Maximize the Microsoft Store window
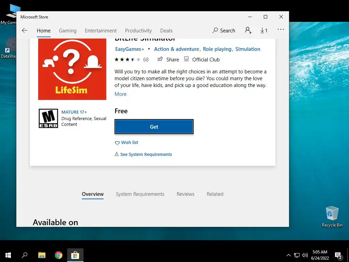Screen dimensions: 349x262 (265, 17)
